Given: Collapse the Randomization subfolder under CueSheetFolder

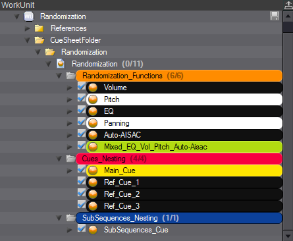Looking at the screenshot, I should click(38, 52).
